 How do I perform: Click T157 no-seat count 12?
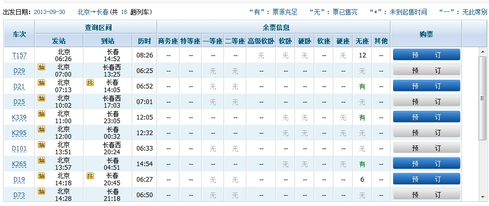(x=362, y=55)
